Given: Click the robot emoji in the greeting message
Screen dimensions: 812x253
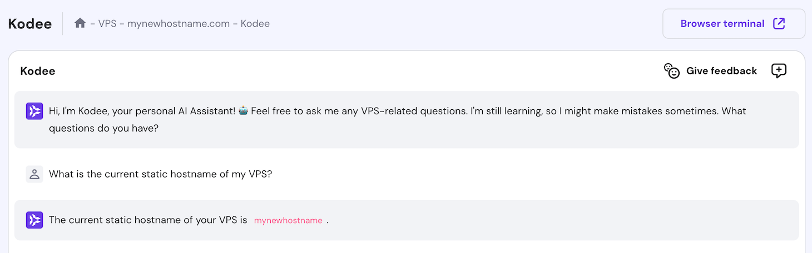Looking at the screenshot, I should tap(243, 111).
